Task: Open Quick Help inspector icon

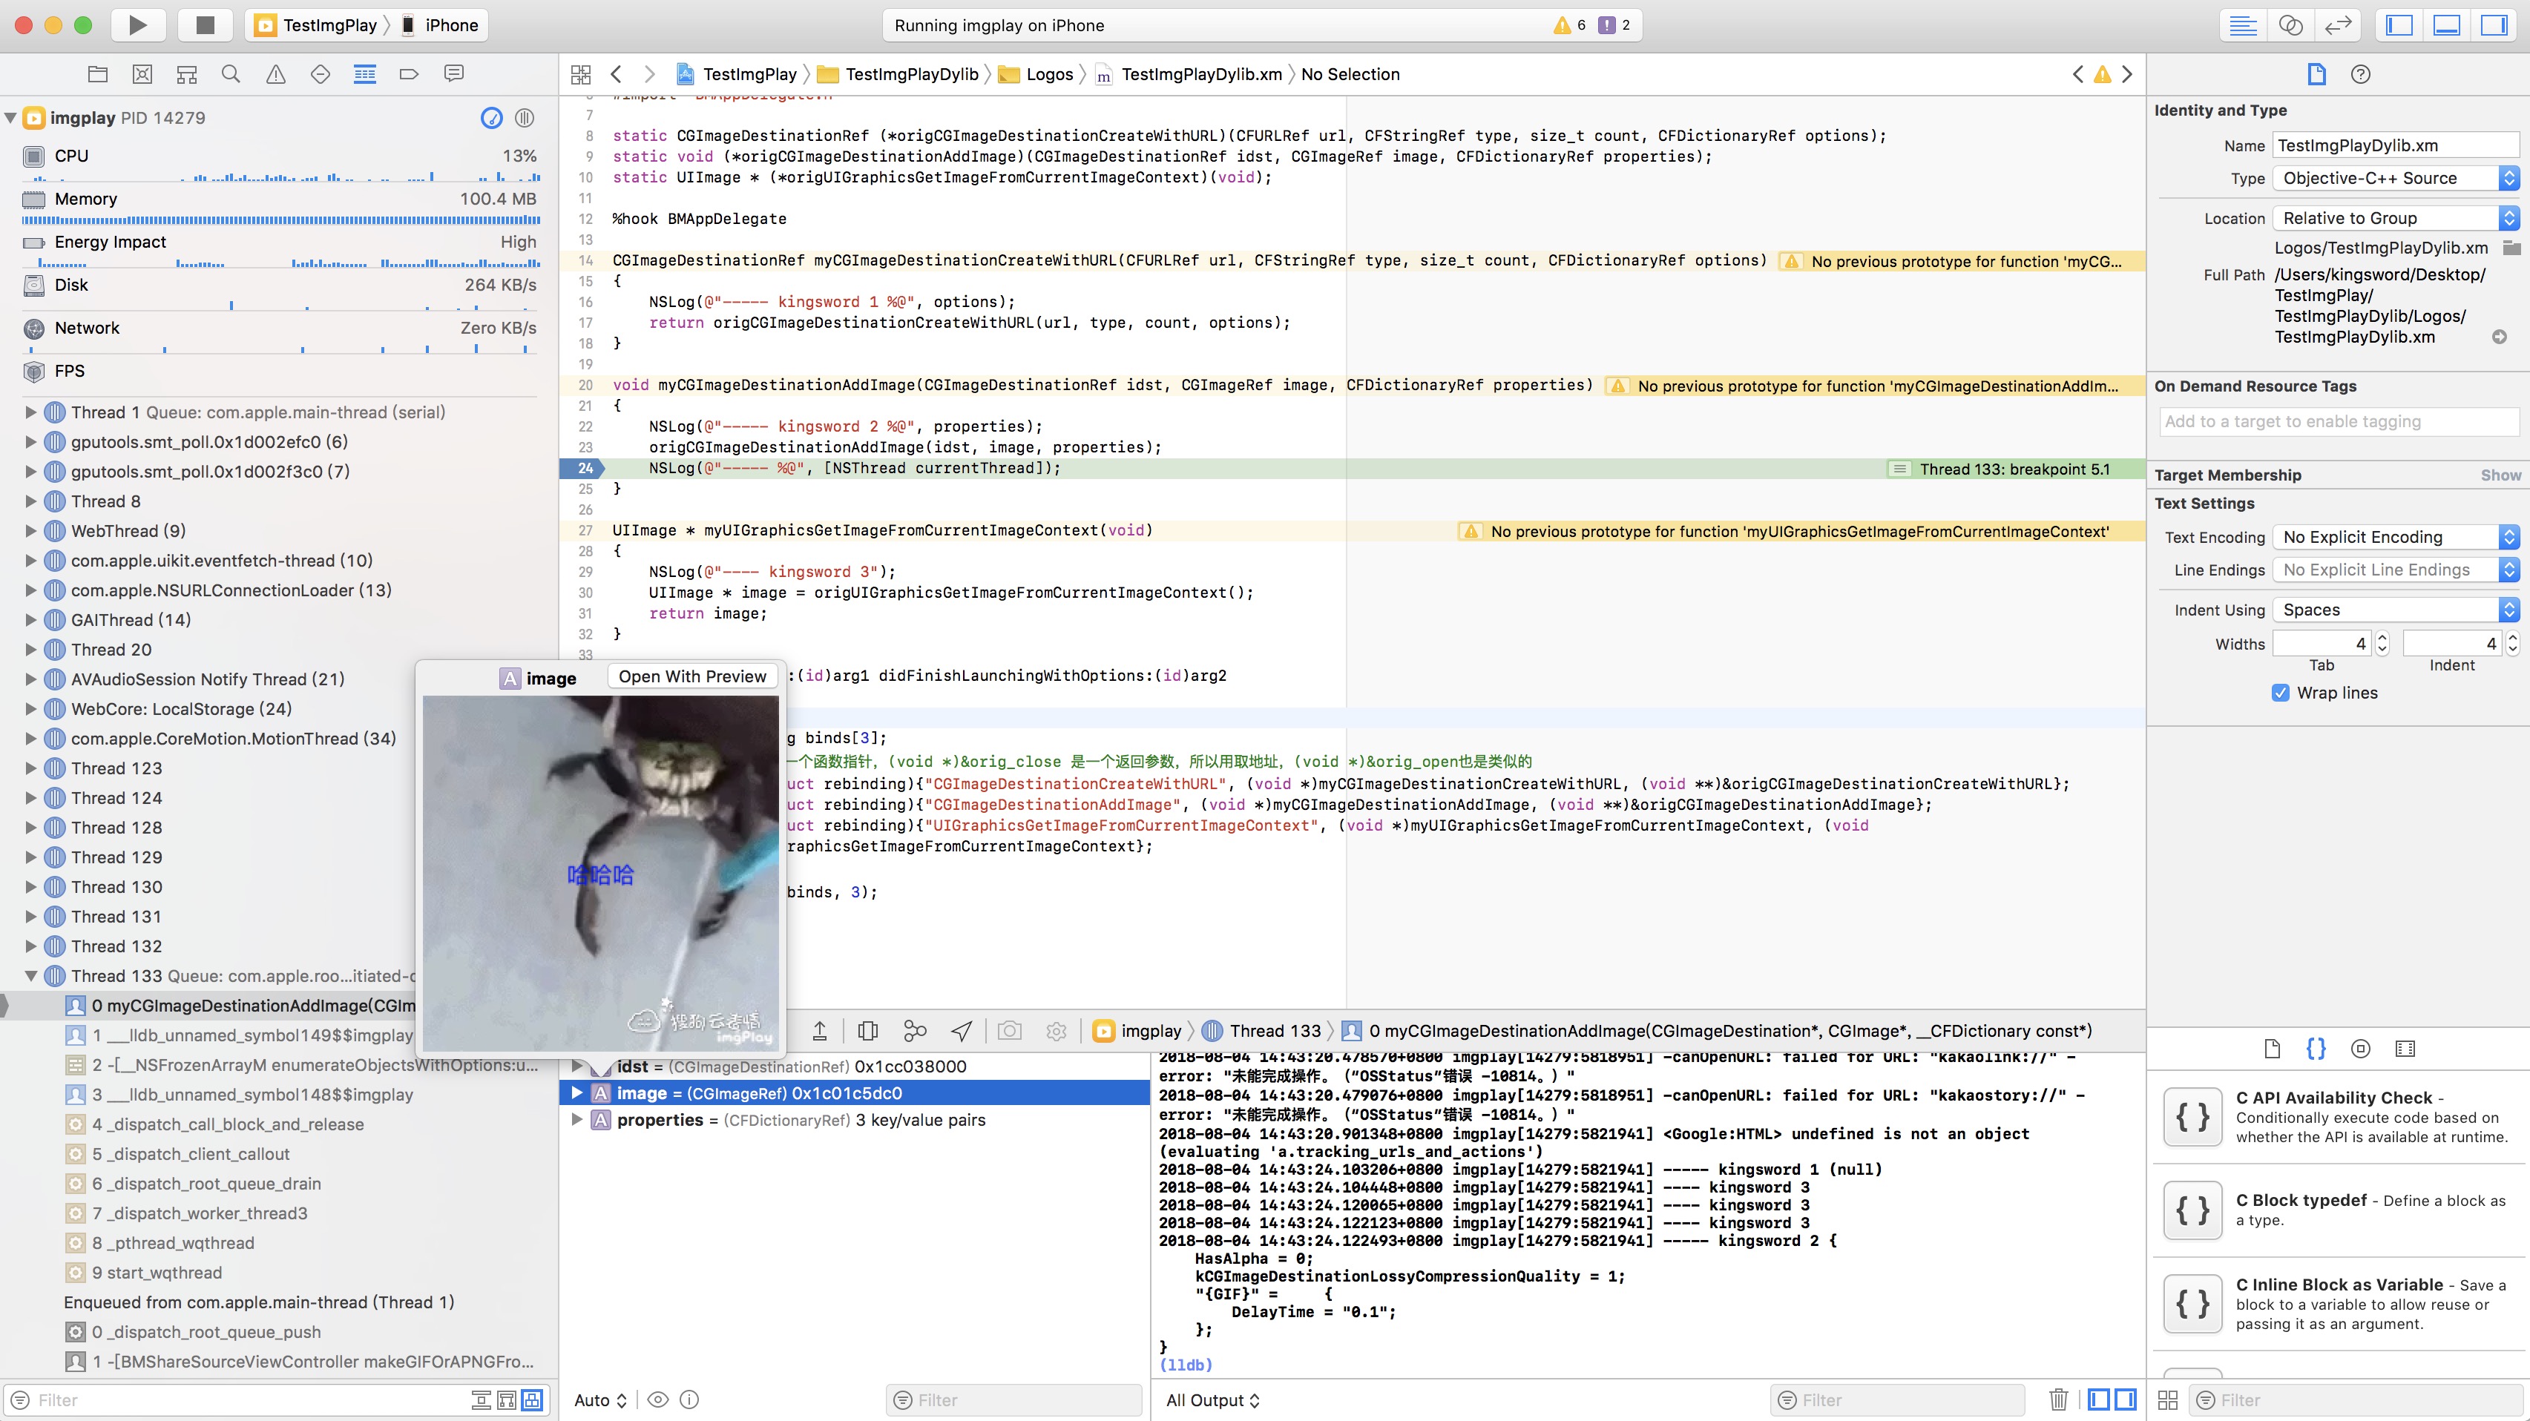Action: [2360, 73]
